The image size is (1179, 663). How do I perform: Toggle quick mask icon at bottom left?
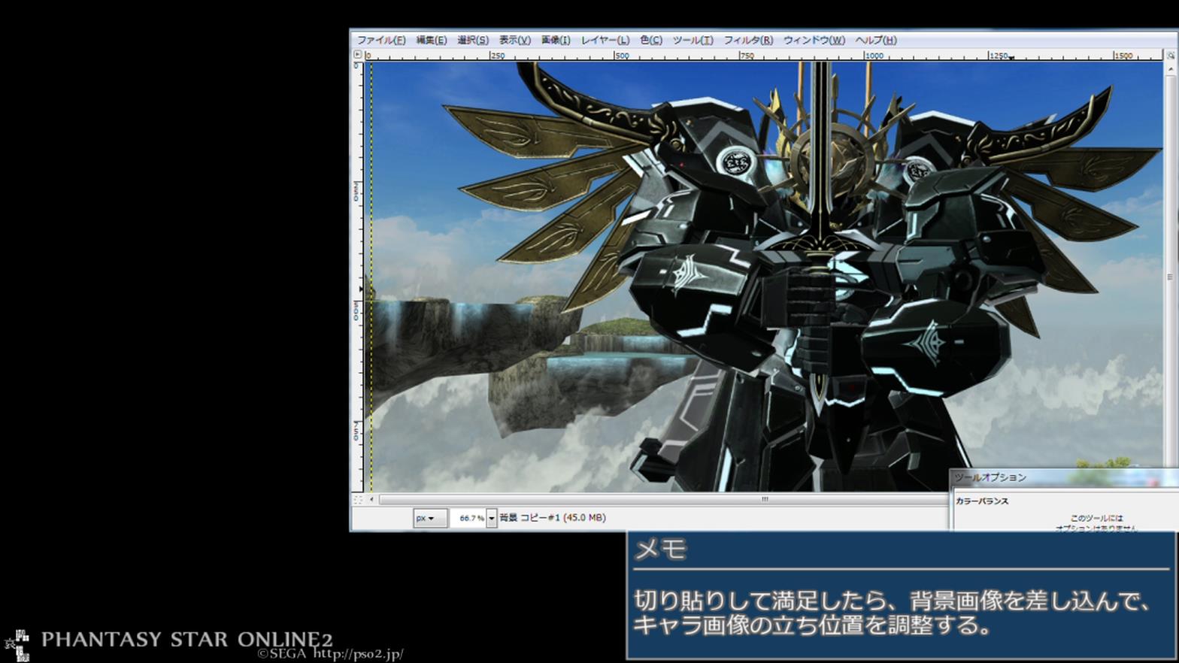coord(358,499)
